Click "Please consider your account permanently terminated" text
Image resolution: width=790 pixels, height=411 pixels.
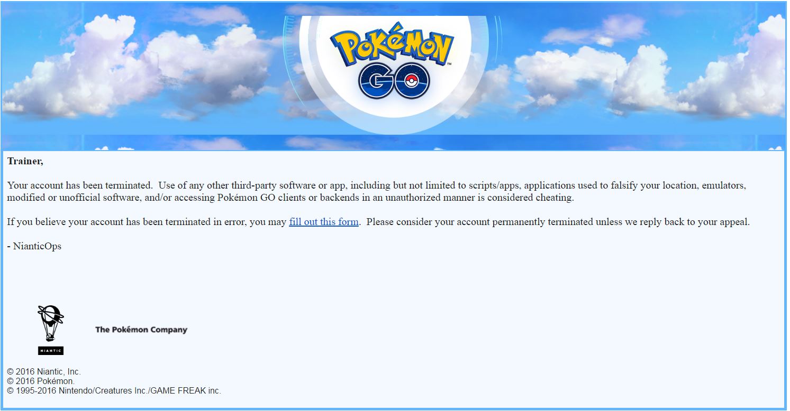(x=480, y=222)
